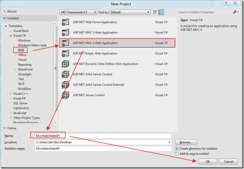Click the Search Installed Templates box

point(205,12)
